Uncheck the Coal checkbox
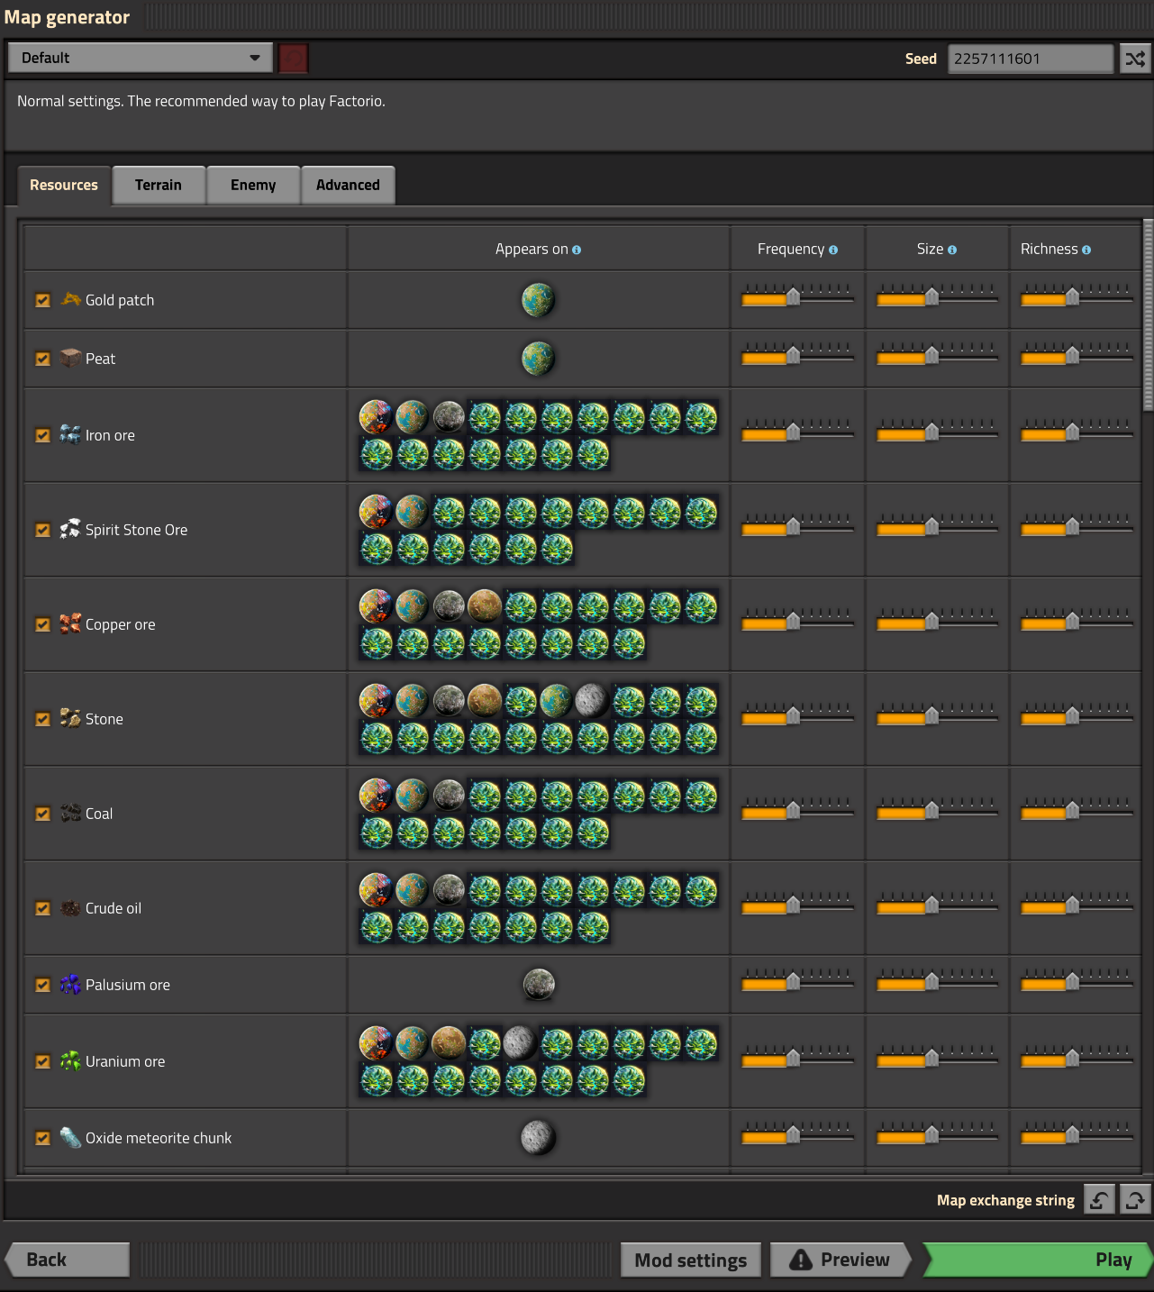 coord(42,814)
